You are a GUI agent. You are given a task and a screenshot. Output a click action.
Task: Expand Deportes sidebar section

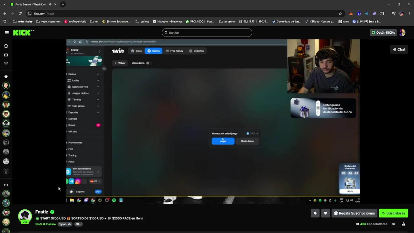click(98, 112)
